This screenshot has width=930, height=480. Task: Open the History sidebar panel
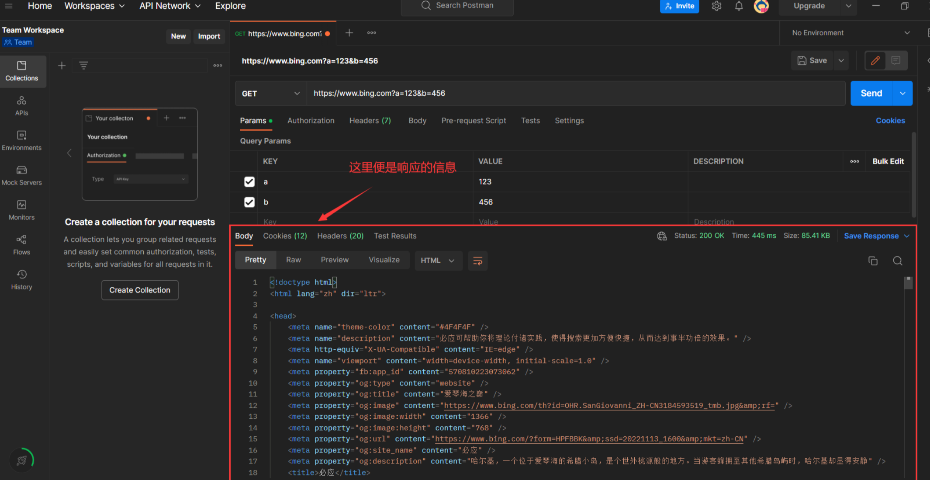point(22,280)
